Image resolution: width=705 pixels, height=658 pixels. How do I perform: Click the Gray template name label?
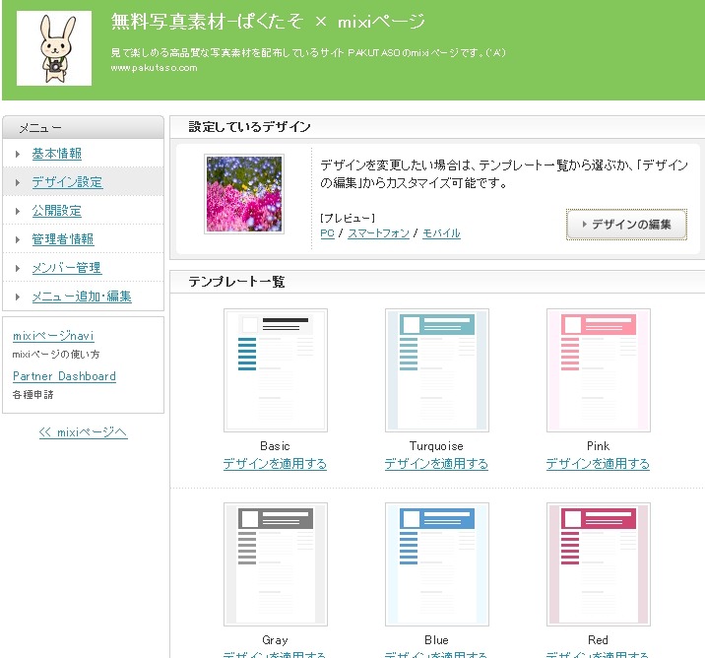[x=275, y=640]
